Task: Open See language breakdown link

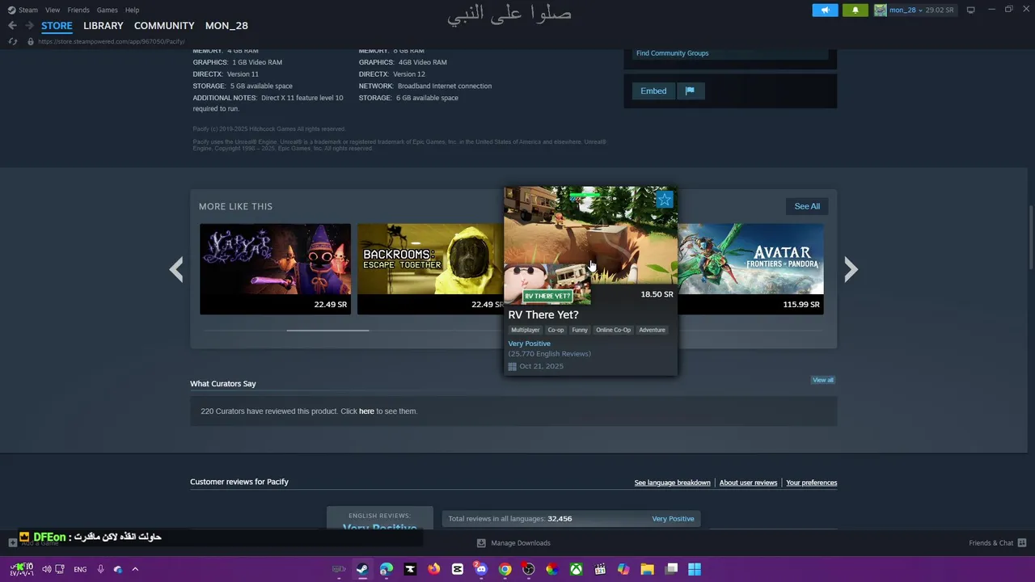Action: (x=672, y=483)
